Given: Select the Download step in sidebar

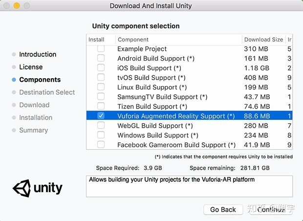Looking at the screenshot, I should (x=34, y=105).
